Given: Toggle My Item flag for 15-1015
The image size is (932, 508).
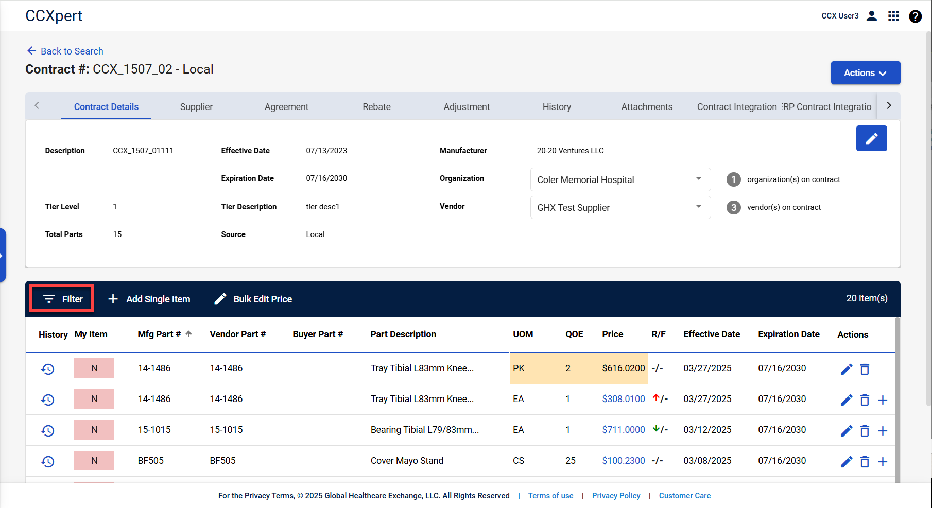Looking at the screenshot, I should click(94, 430).
